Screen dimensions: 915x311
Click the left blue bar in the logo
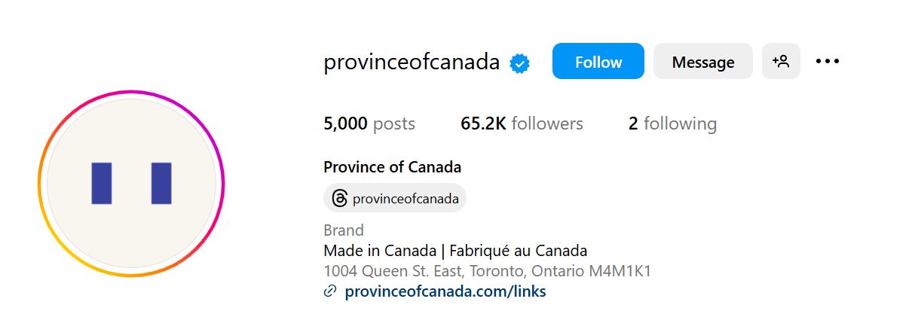coord(102,183)
